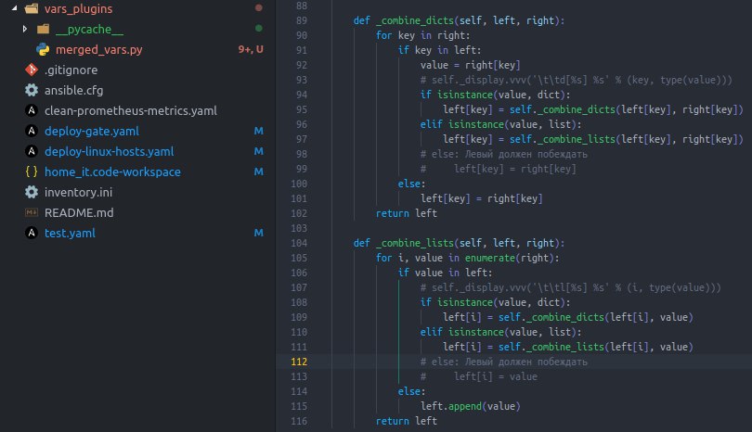
Task: Click the Ansible icon of deploy-gate.yaml
Action: (x=32, y=131)
